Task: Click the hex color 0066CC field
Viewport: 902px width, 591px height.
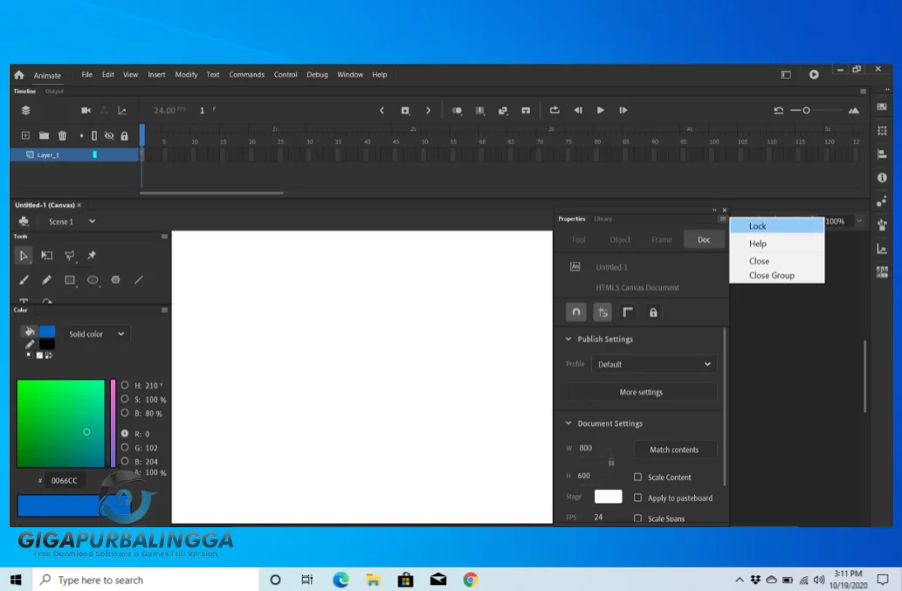Action: point(65,481)
